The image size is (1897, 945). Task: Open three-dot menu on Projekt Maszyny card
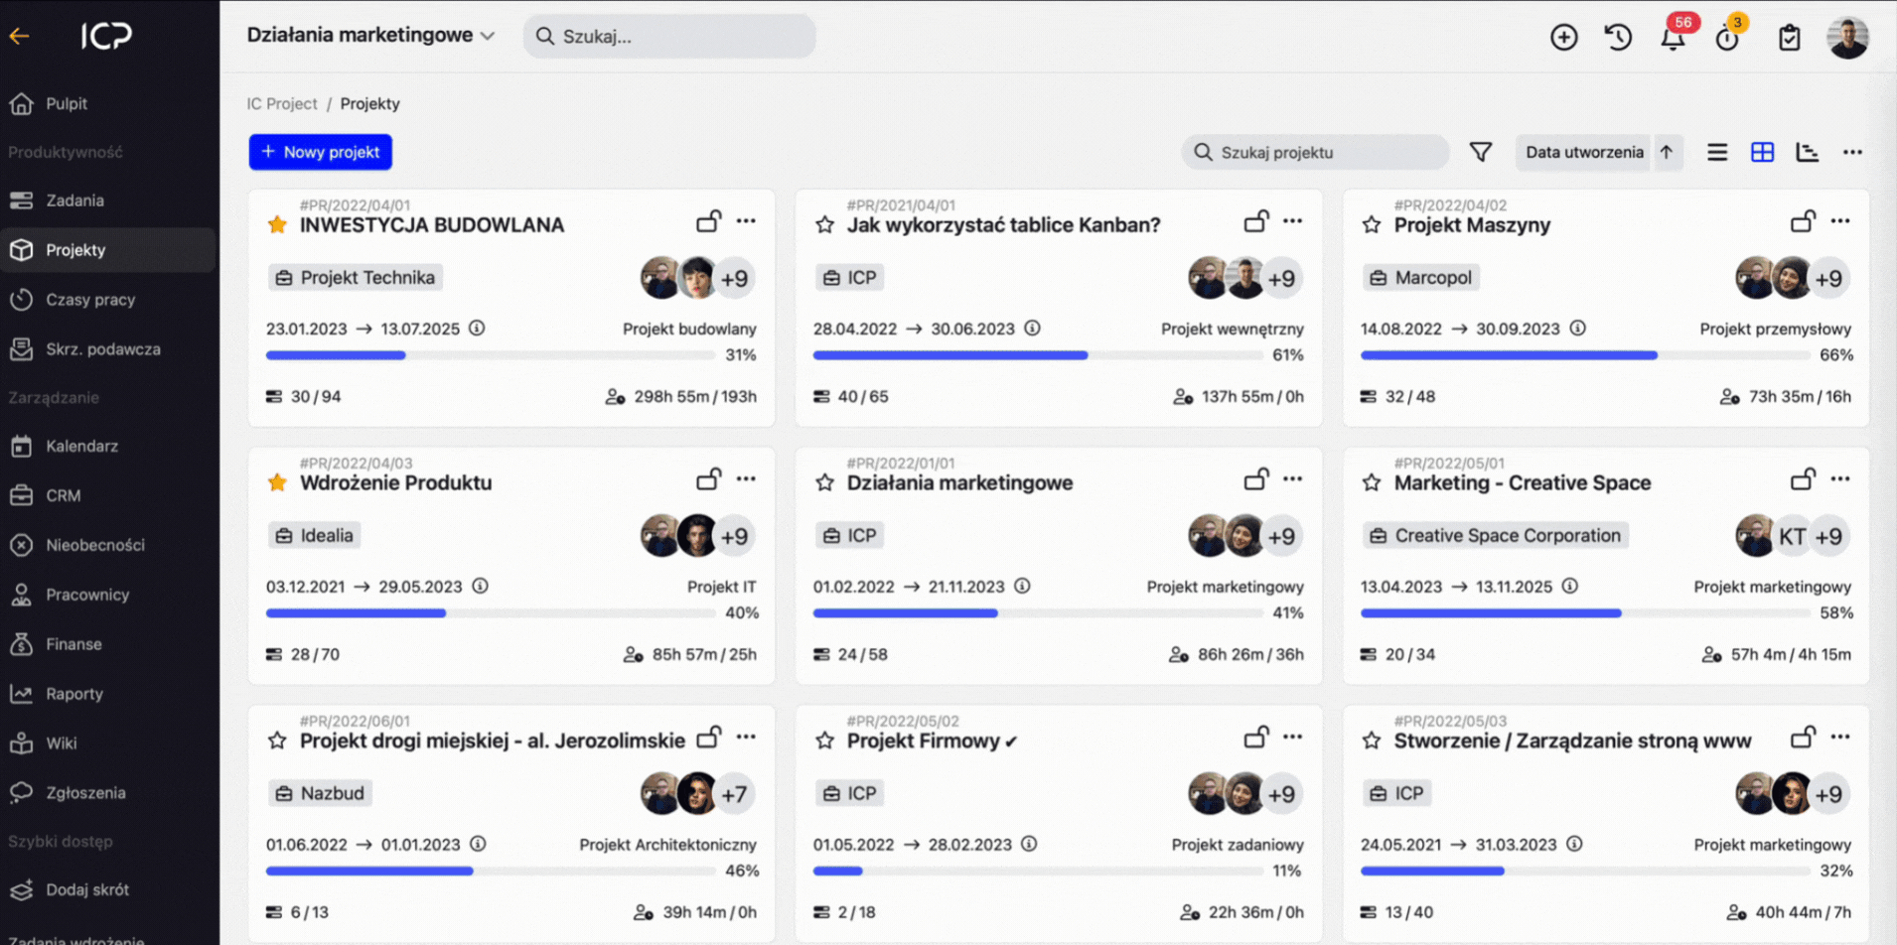1840,220
